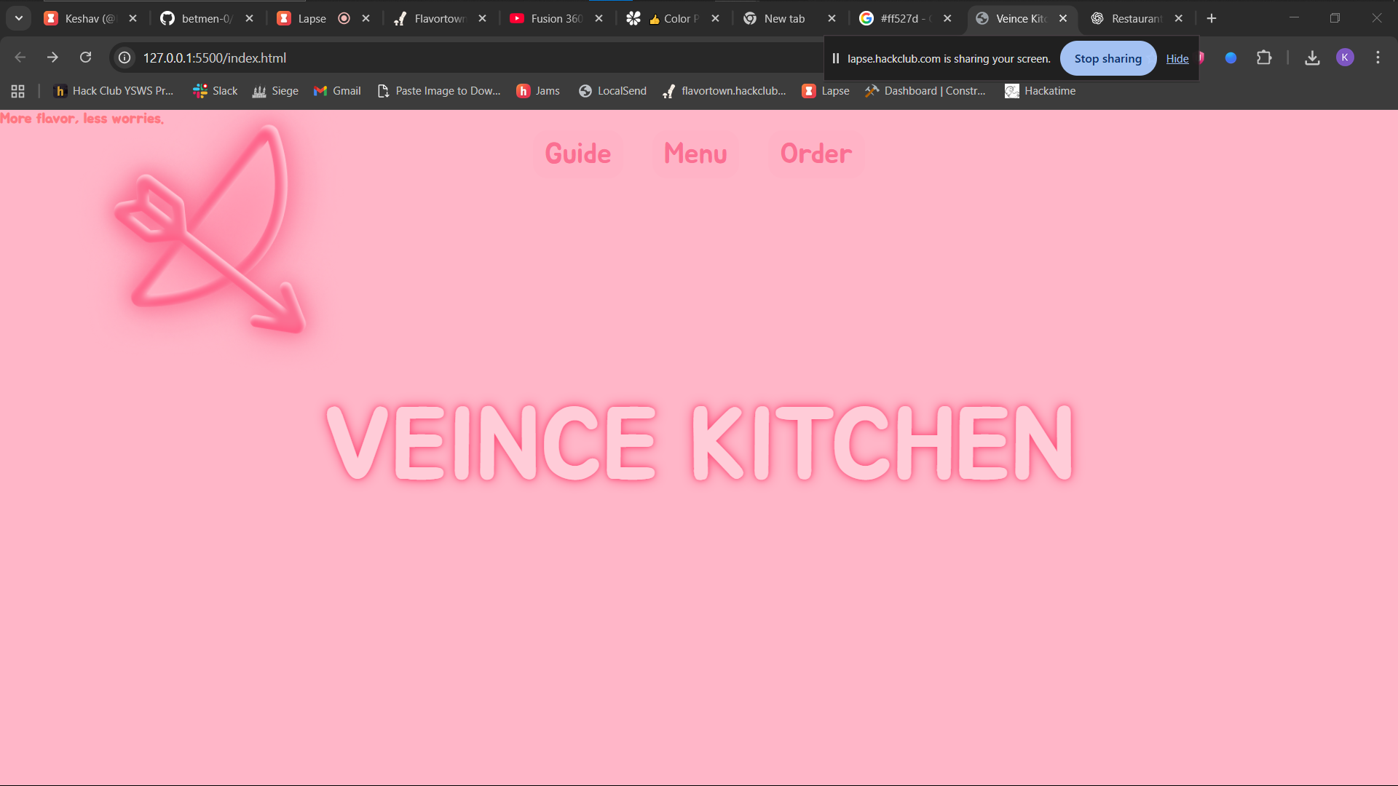The image size is (1398, 786).
Task: Expand the tab search dropdown arrow
Action: [x=19, y=18]
